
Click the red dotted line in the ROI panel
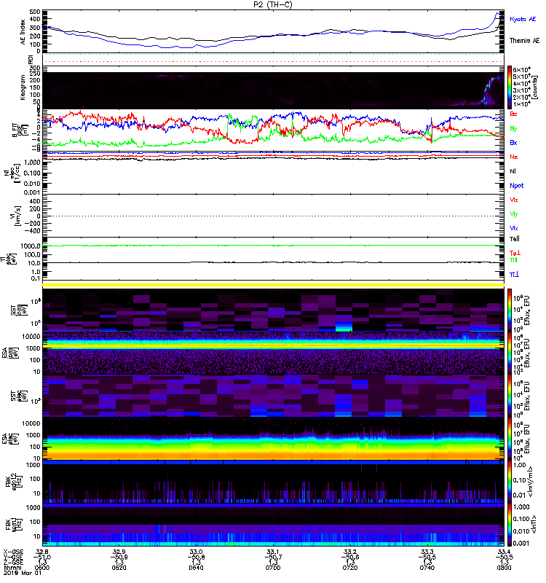click(x=274, y=61)
